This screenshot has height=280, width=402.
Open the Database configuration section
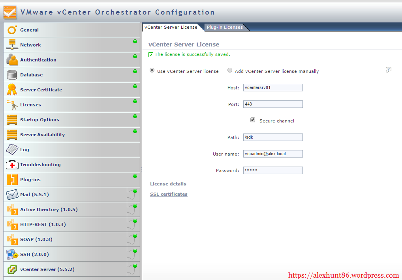[x=71, y=75]
